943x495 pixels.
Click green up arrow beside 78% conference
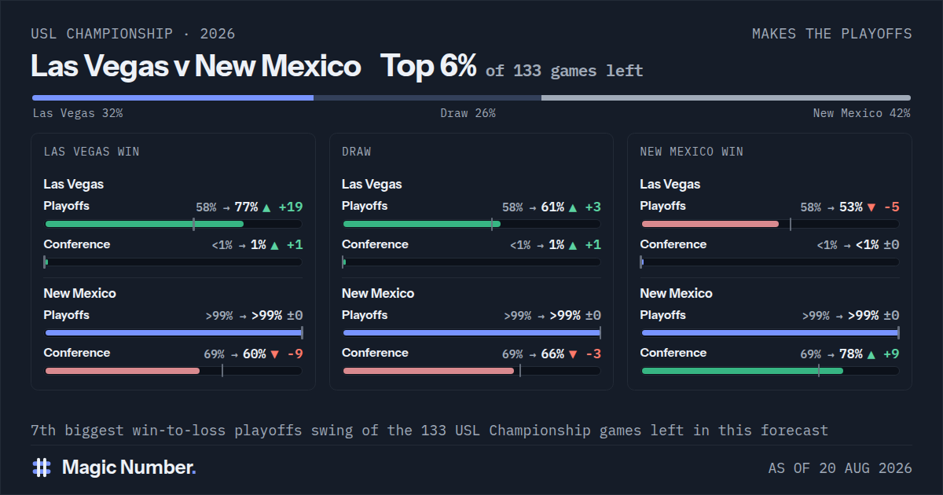(871, 354)
